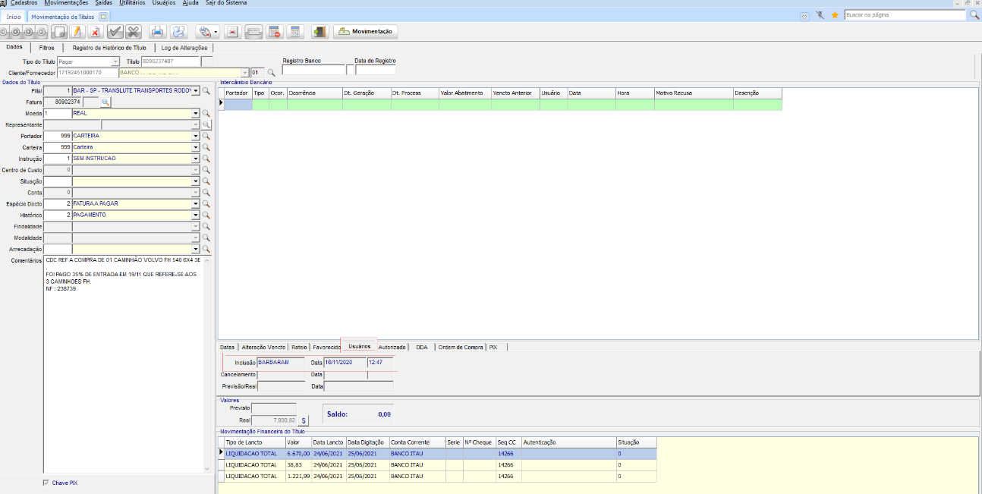982x494 pixels.
Task: Click the yellow star favorites icon
Action: [x=835, y=15]
